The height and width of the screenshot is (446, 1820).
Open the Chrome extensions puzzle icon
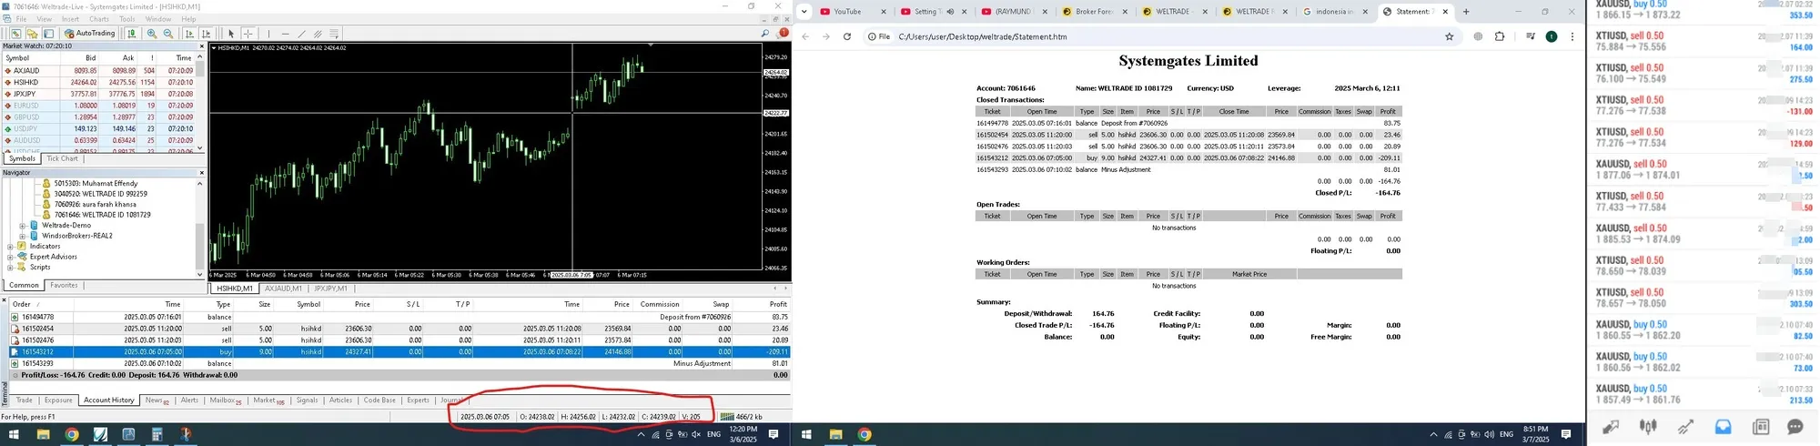(1500, 36)
